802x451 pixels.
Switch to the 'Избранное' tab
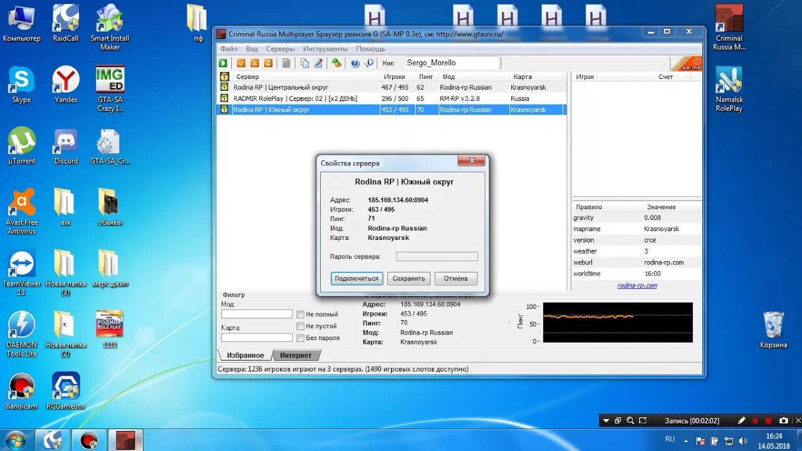click(x=246, y=355)
